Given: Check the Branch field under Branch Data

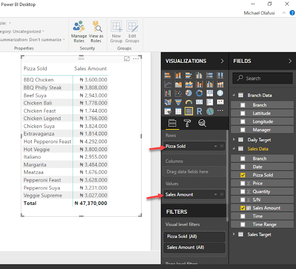Looking at the screenshot, I should (x=243, y=105).
